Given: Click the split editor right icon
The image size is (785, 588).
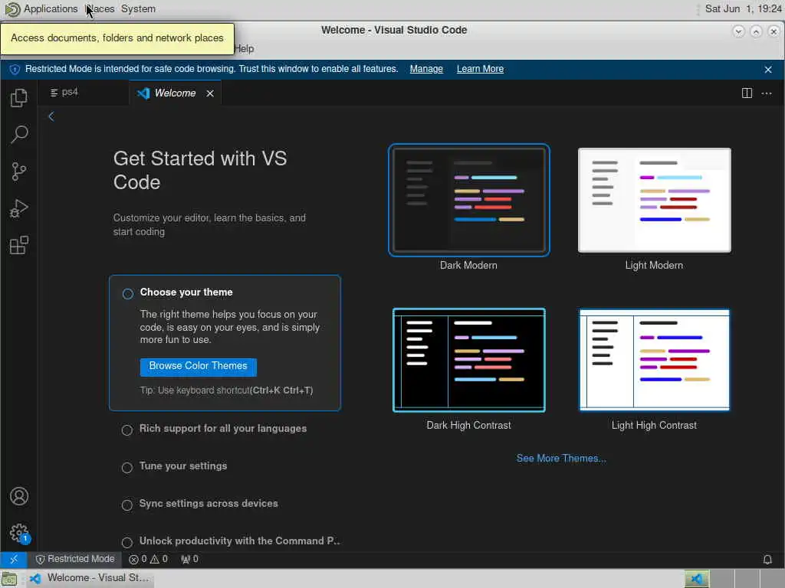Looking at the screenshot, I should point(747,93).
